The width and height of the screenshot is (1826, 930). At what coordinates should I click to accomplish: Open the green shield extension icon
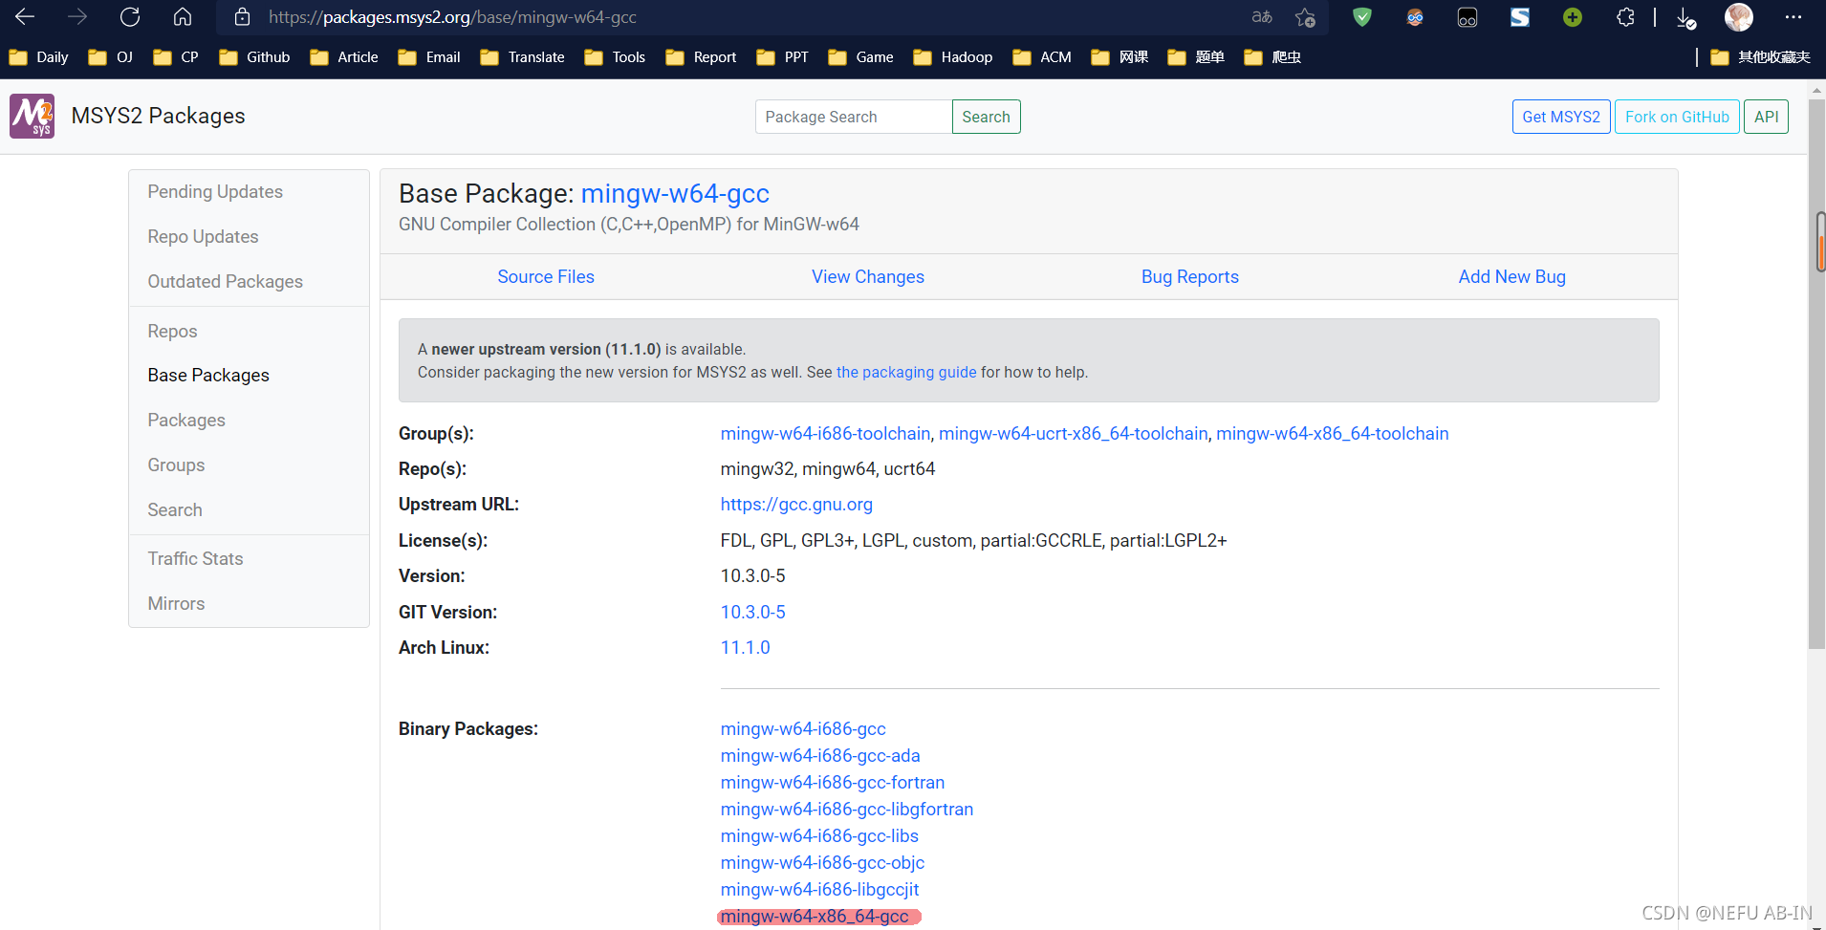coord(1362,17)
